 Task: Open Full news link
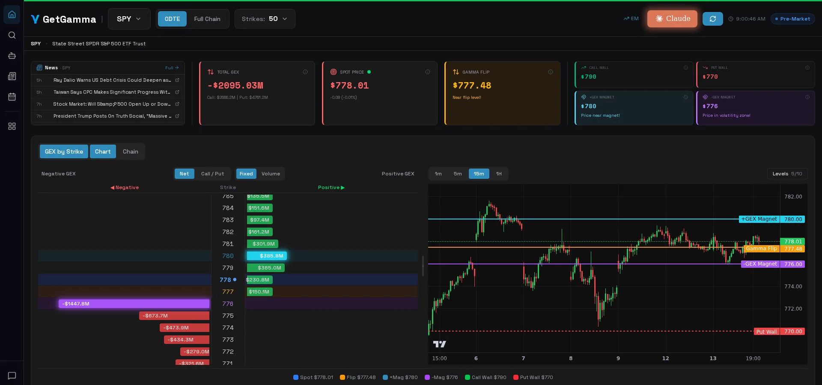pyautogui.click(x=172, y=68)
